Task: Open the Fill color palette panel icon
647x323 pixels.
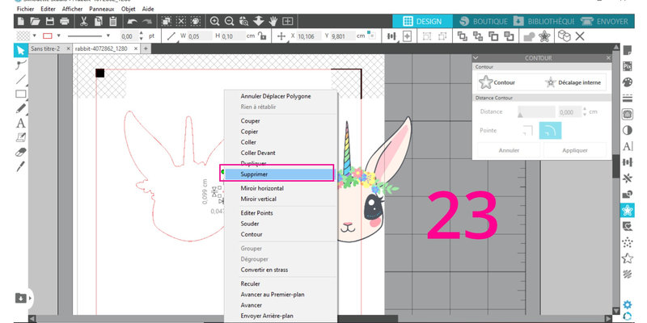Action: tap(627, 82)
